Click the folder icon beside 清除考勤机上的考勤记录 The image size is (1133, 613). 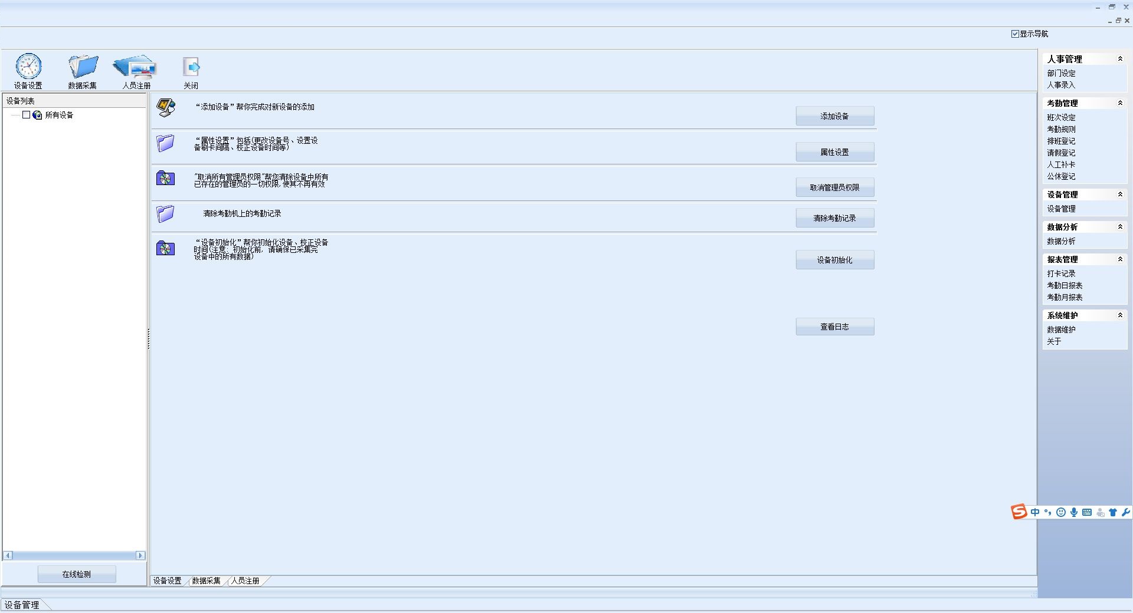(165, 213)
